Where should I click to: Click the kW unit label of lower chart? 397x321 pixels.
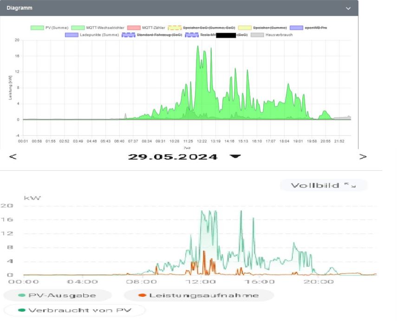32,198
